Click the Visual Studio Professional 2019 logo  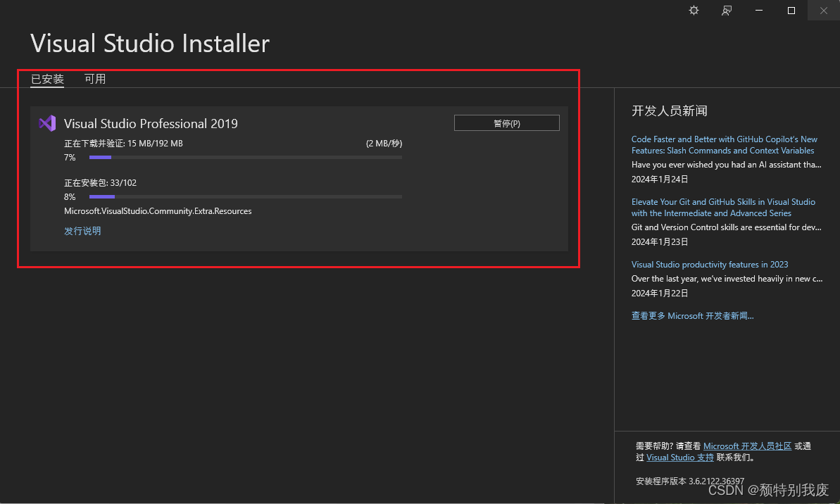[x=47, y=123]
